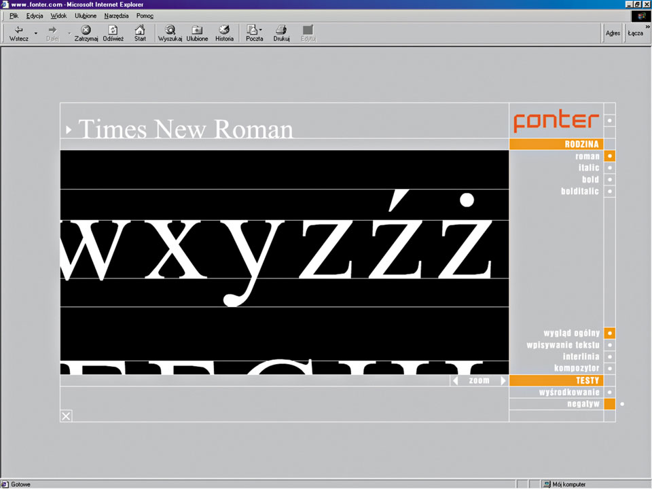652x489 pixels.
Task: Print the page with Drukuj icon
Action: [x=281, y=29]
